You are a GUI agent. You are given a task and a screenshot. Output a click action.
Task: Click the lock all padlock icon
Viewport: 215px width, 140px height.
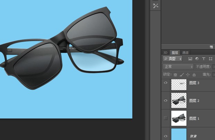click(x=194, y=75)
